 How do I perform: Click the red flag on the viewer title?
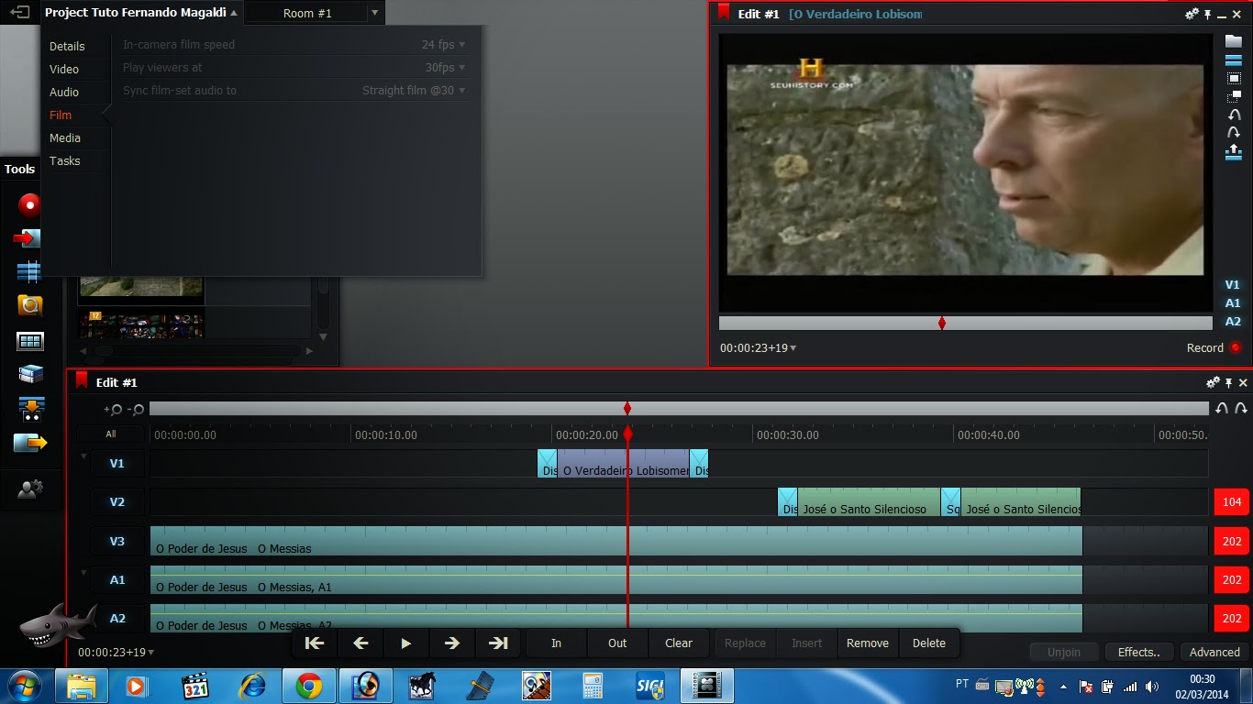pyautogui.click(x=724, y=12)
